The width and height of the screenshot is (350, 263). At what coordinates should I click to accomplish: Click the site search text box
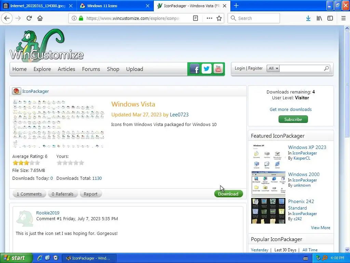[x=301, y=68]
